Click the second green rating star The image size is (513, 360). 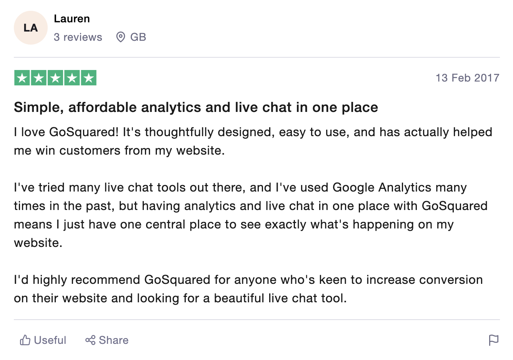pyautogui.click(x=39, y=78)
